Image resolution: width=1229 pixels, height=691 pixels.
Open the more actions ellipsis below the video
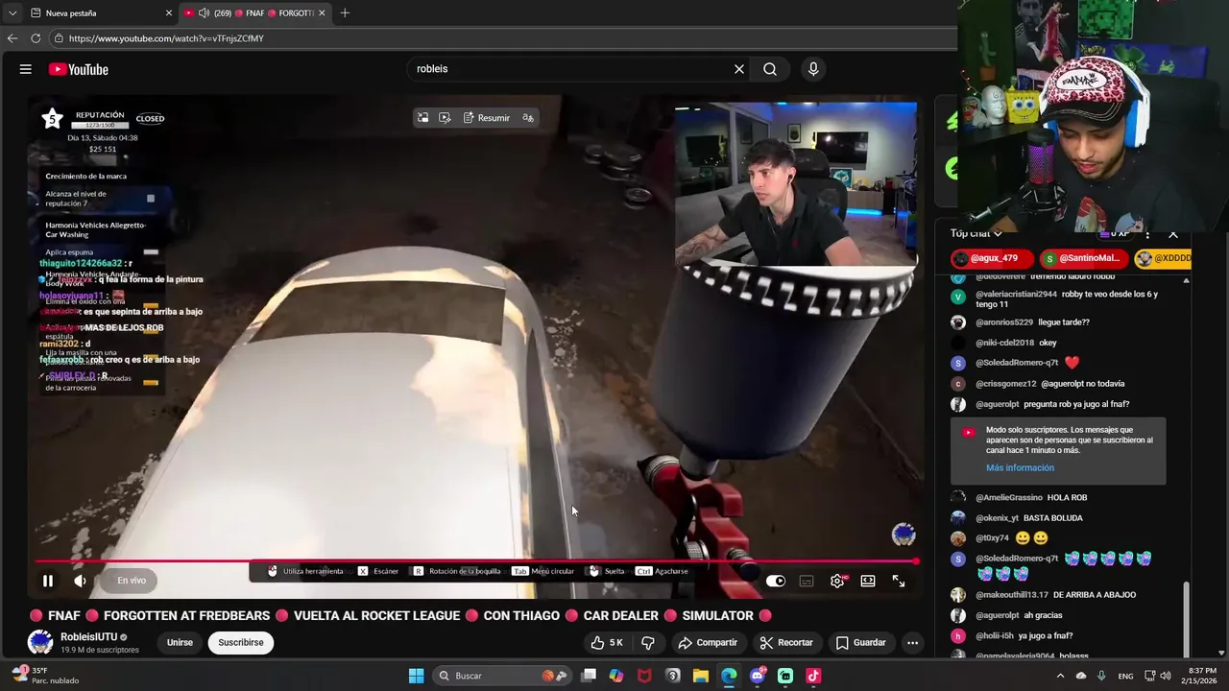tap(913, 643)
